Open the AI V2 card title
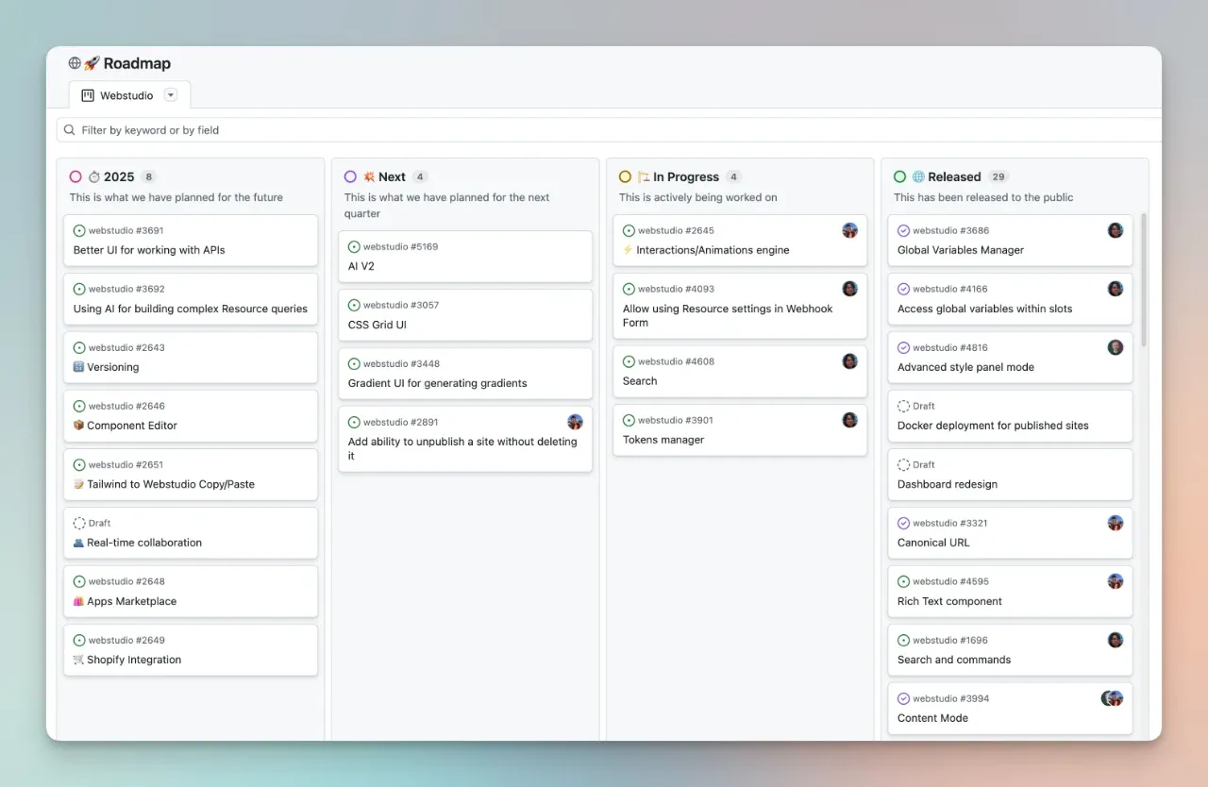This screenshot has width=1208, height=787. click(361, 266)
